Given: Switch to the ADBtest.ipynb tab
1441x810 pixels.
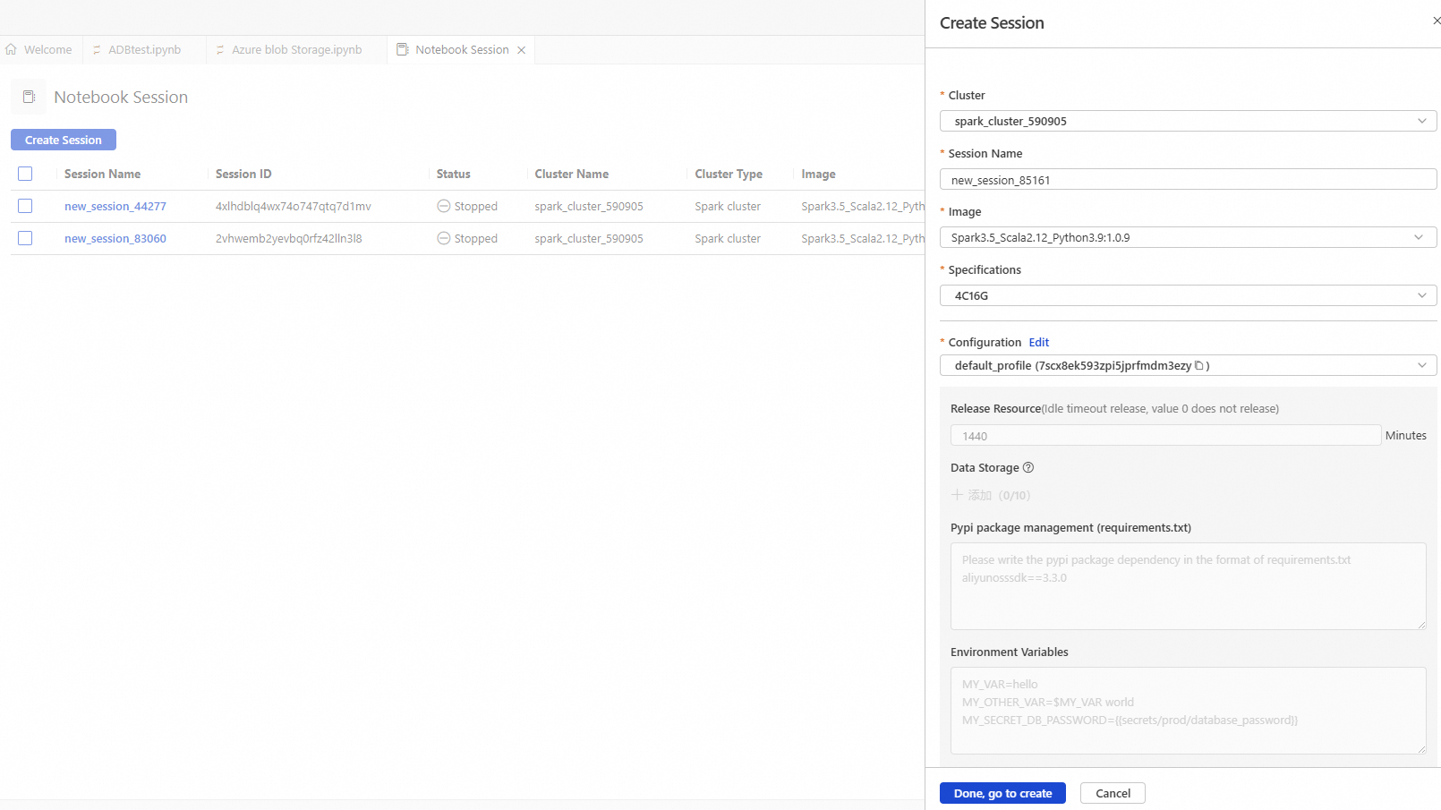Looking at the screenshot, I should (144, 50).
